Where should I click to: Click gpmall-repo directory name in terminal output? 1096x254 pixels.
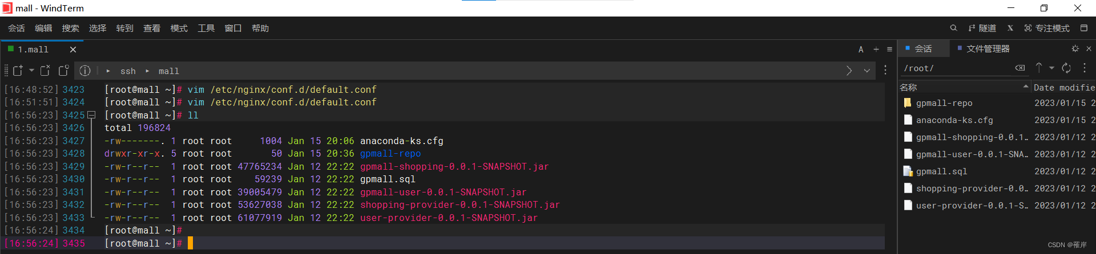tap(390, 154)
